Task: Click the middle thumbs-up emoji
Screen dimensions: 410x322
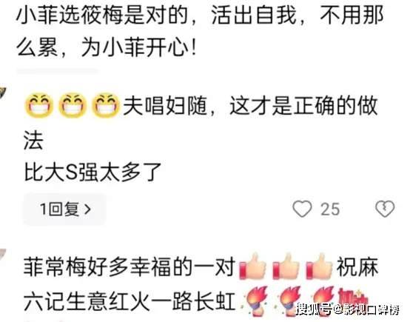Action: (x=286, y=266)
